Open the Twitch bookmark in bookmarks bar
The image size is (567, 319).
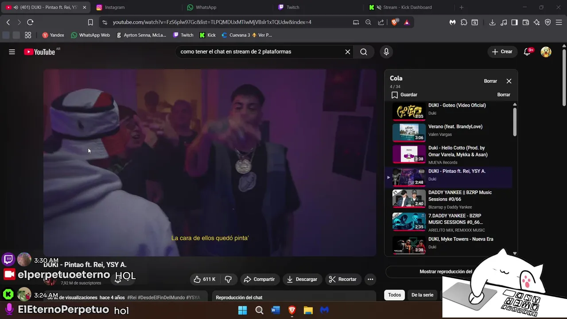tap(183, 35)
